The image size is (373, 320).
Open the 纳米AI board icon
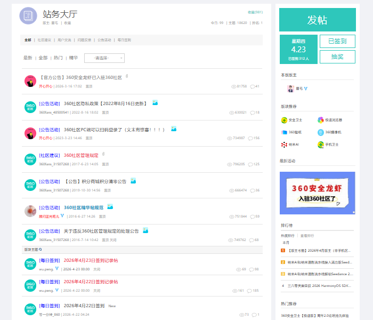click(x=284, y=145)
